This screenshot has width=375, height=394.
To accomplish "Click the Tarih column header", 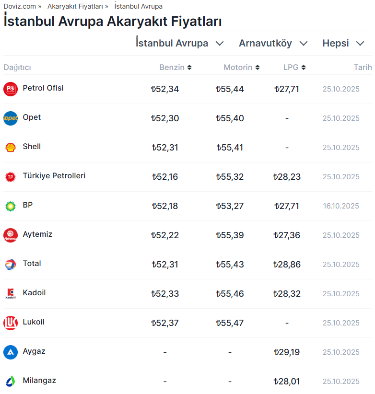I will point(363,68).
